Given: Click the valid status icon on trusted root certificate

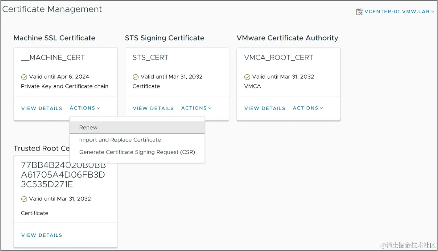Looking at the screenshot, I should 24,199.
